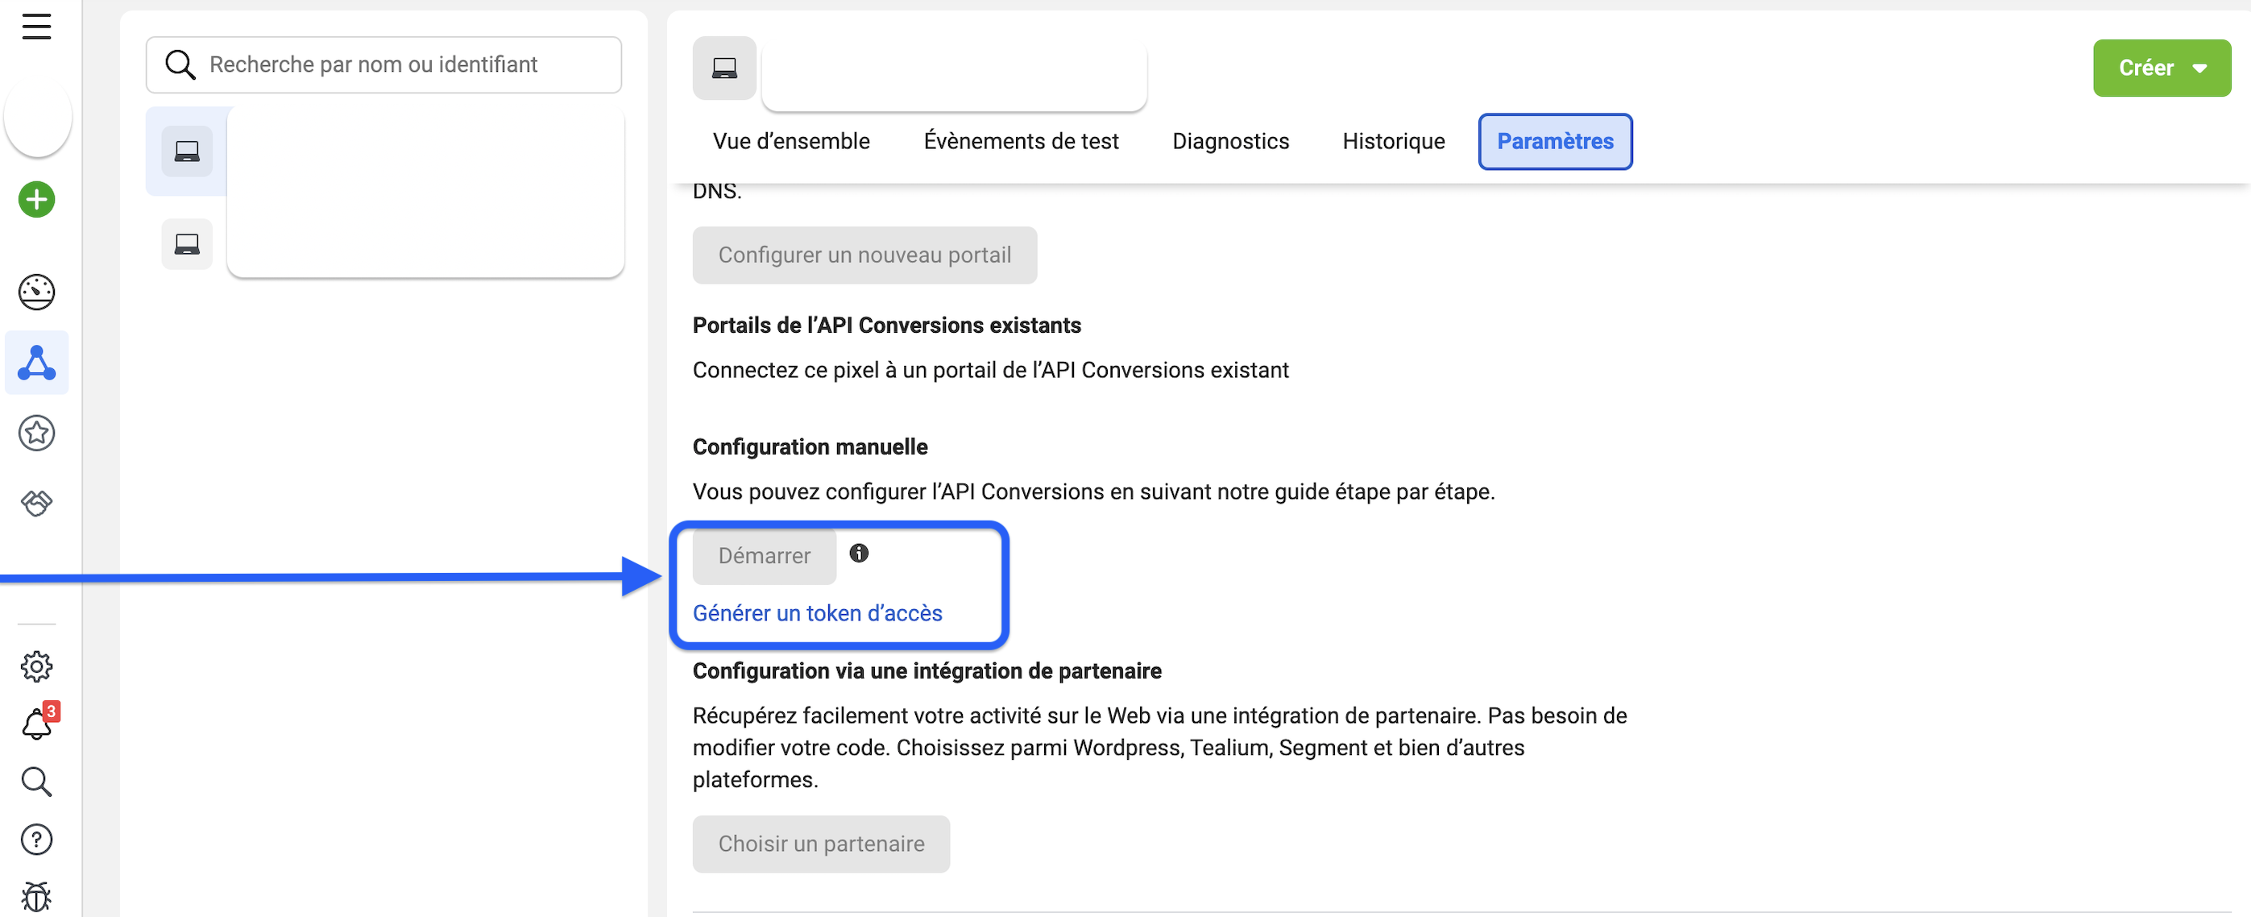Click the green plus add icon
This screenshot has width=2251, height=917.
pyautogui.click(x=37, y=200)
